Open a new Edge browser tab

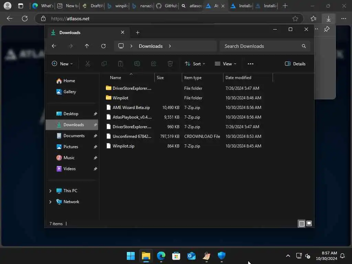pos(285,6)
